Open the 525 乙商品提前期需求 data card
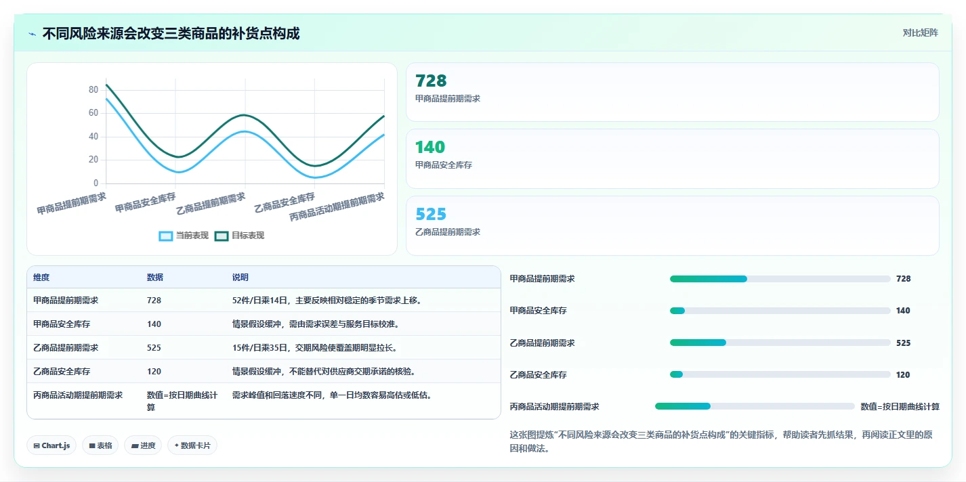This screenshot has height=482, width=966. (x=672, y=225)
